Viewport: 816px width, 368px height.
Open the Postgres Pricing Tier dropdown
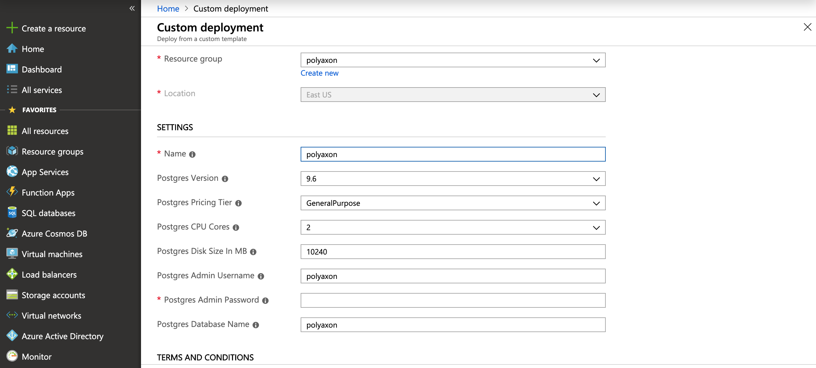453,203
